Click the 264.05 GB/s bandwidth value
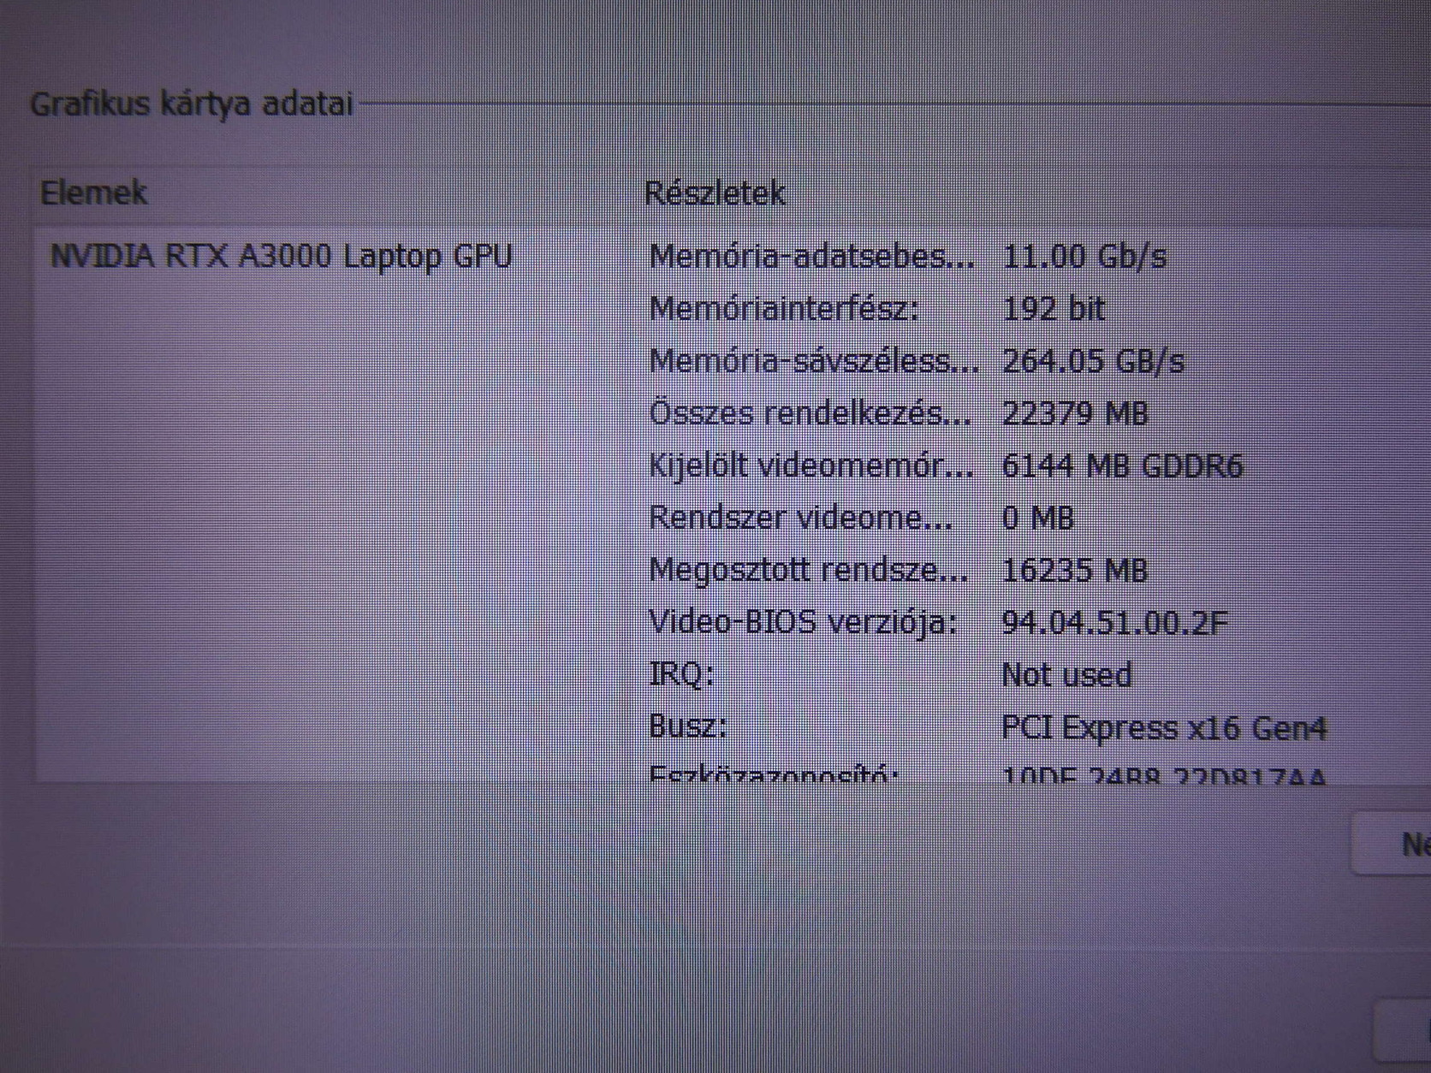Screen dimensions: 1431x1073 1093,361
